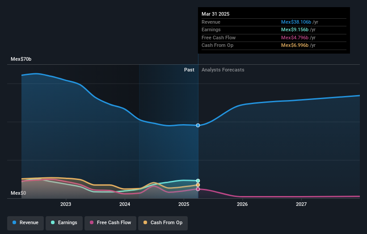Click the orange Cash From Op legend dot
The image size is (367, 234).
145,222
